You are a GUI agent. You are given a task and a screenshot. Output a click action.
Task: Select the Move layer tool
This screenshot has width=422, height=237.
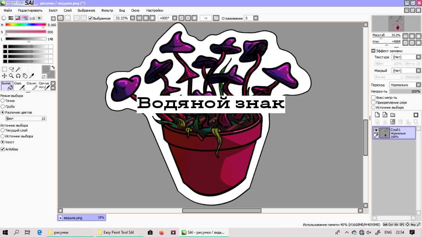point(4,76)
